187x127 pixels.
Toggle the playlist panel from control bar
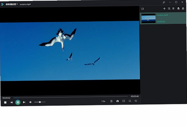[x=136, y=101]
